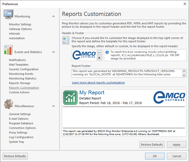Screen dimensions: 189x162
Task: Click the Report Period text in preview
Action: click(x=110, y=103)
